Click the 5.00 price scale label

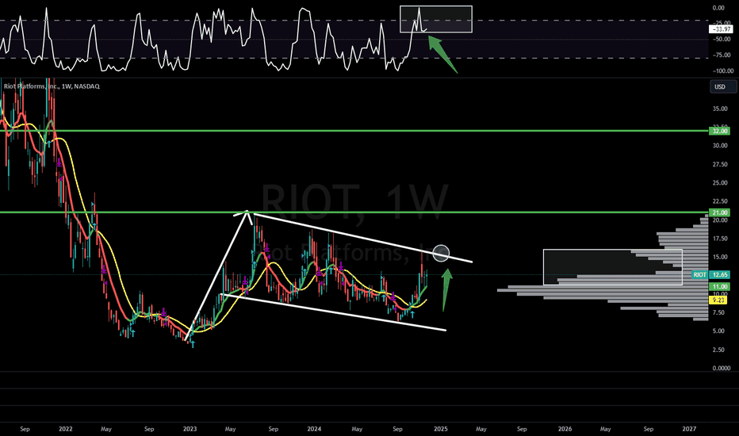click(719, 331)
